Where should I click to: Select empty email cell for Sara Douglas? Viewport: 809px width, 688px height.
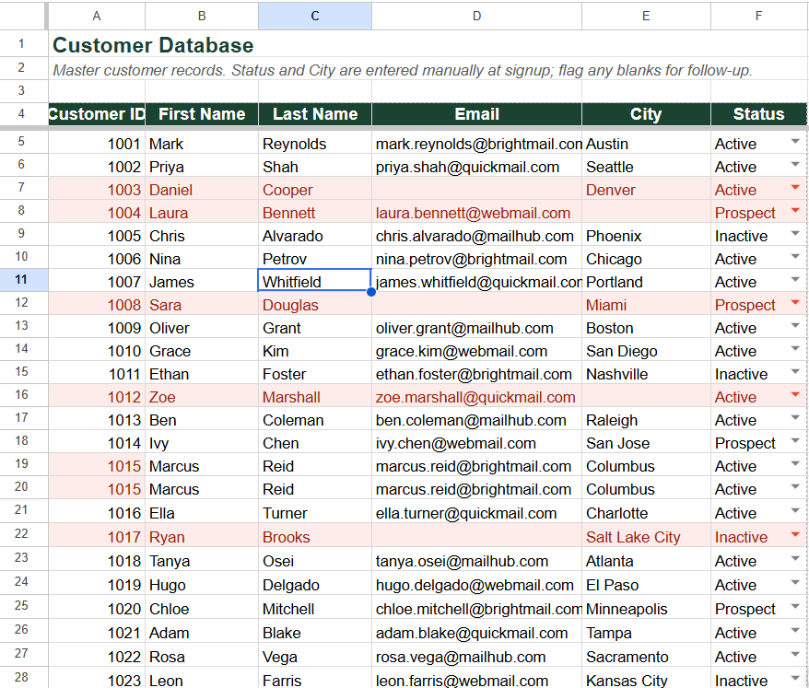476,305
